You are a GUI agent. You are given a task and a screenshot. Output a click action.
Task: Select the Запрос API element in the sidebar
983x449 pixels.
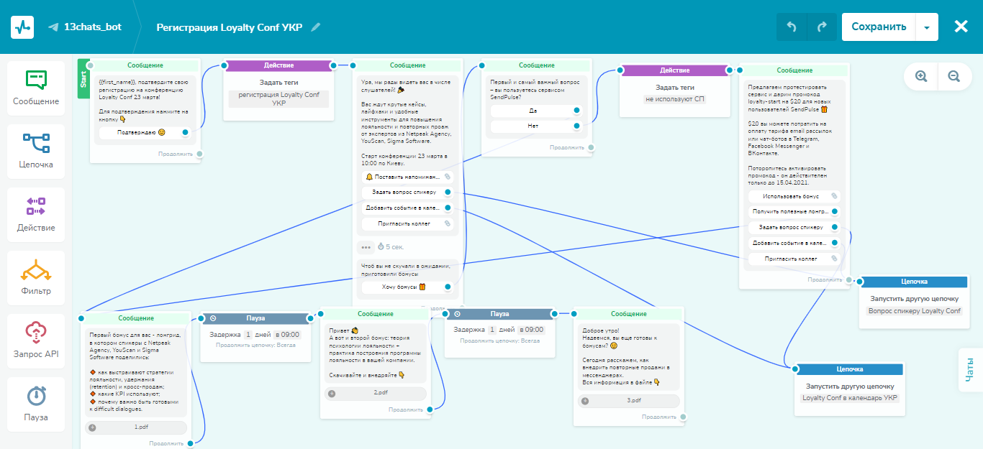(x=36, y=341)
